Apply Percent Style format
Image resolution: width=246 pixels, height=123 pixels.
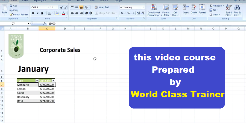(129, 13)
